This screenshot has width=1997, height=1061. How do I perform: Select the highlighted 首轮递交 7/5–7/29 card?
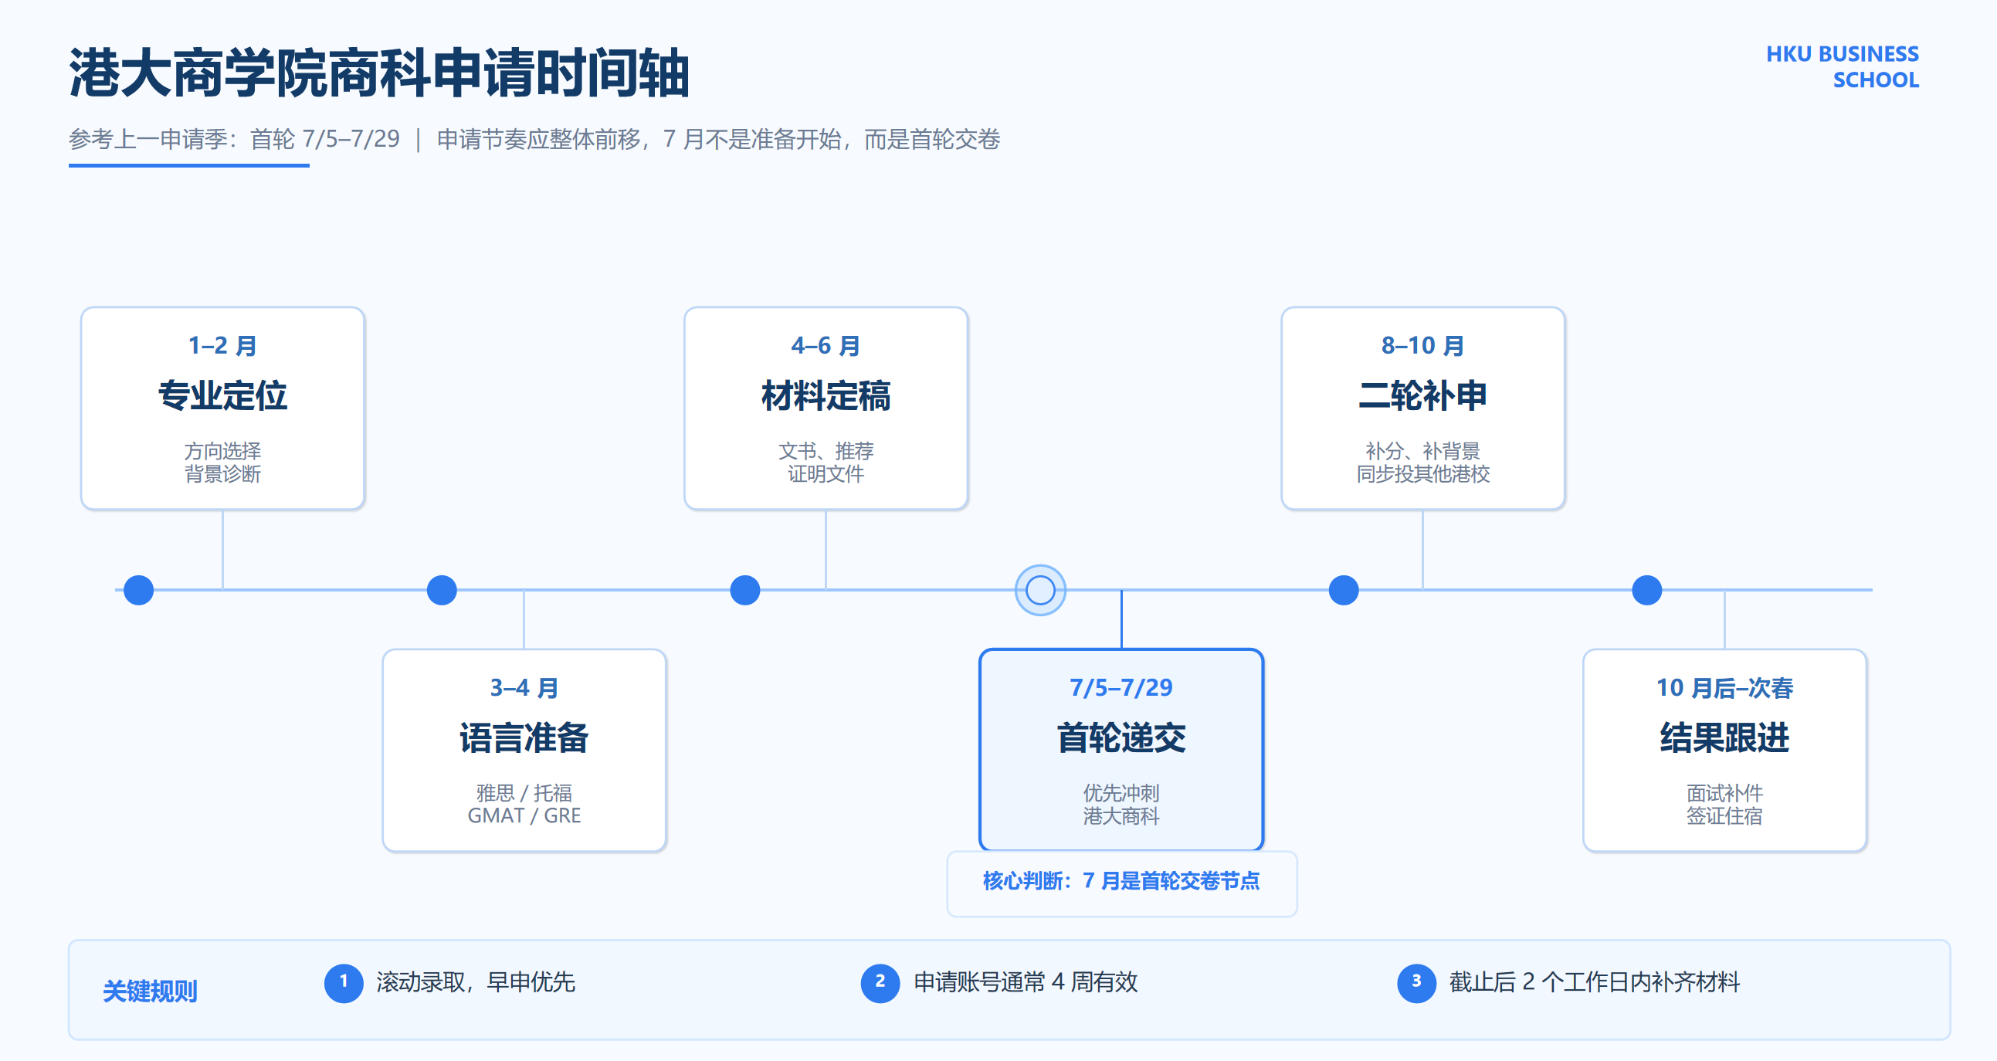click(1121, 751)
